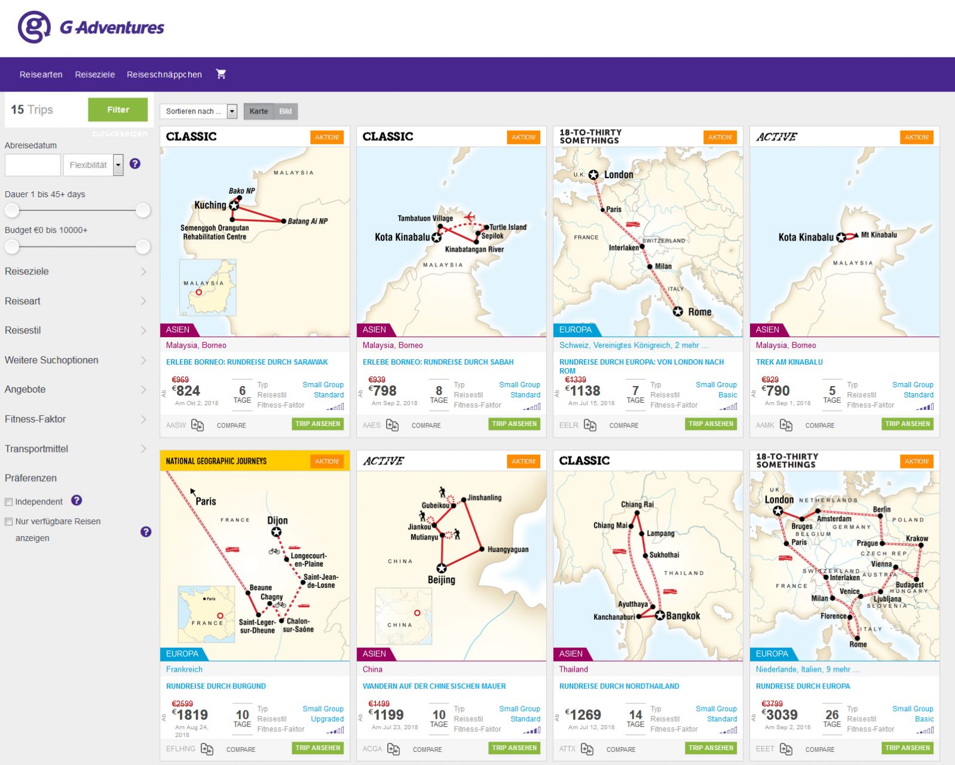The width and height of the screenshot is (955, 765).
Task: Click compare icon for Sarawak trip AASW
Action: point(198,426)
